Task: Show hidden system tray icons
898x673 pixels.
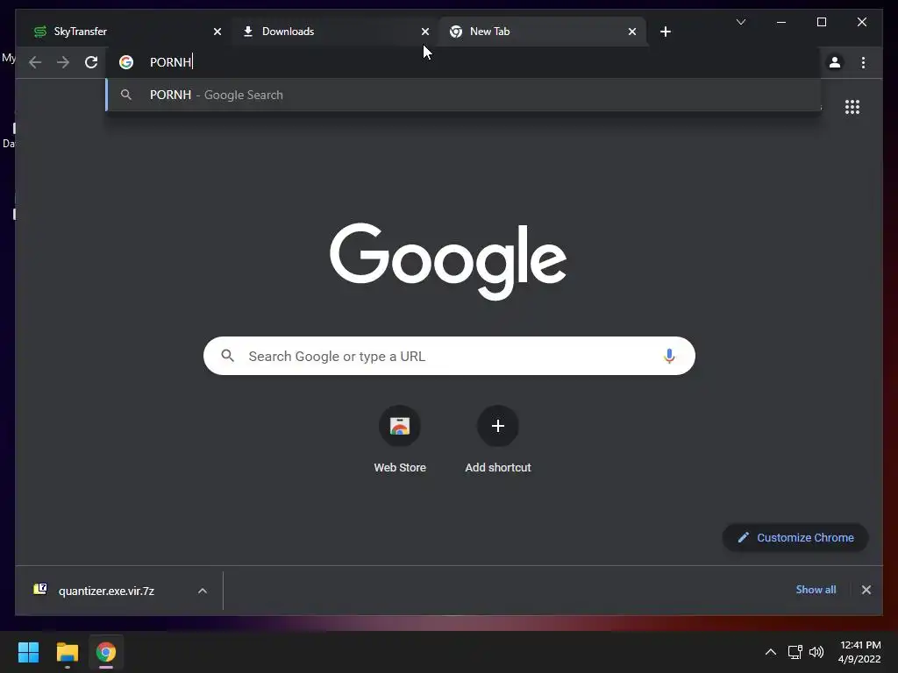Action: pos(770,652)
